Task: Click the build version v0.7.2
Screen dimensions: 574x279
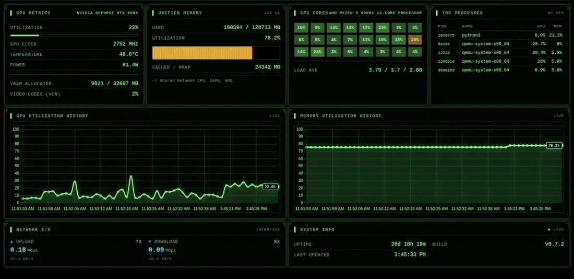Action: 555,244
